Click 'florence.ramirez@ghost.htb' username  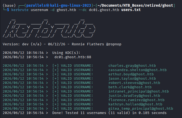136,100
